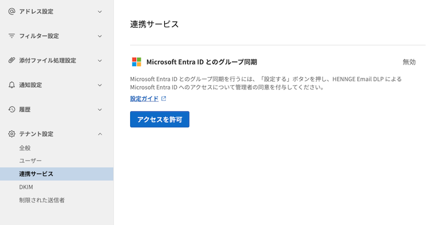Click the at-sign icon beside アドレス設定
The height and width of the screenshot is (225, 441).
tap(12, 12)
